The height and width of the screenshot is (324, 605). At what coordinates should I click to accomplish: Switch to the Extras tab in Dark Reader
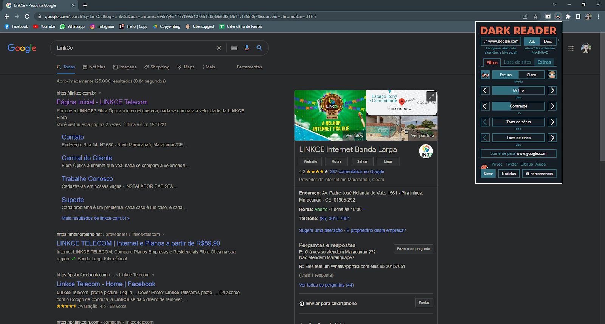(544, 62)
